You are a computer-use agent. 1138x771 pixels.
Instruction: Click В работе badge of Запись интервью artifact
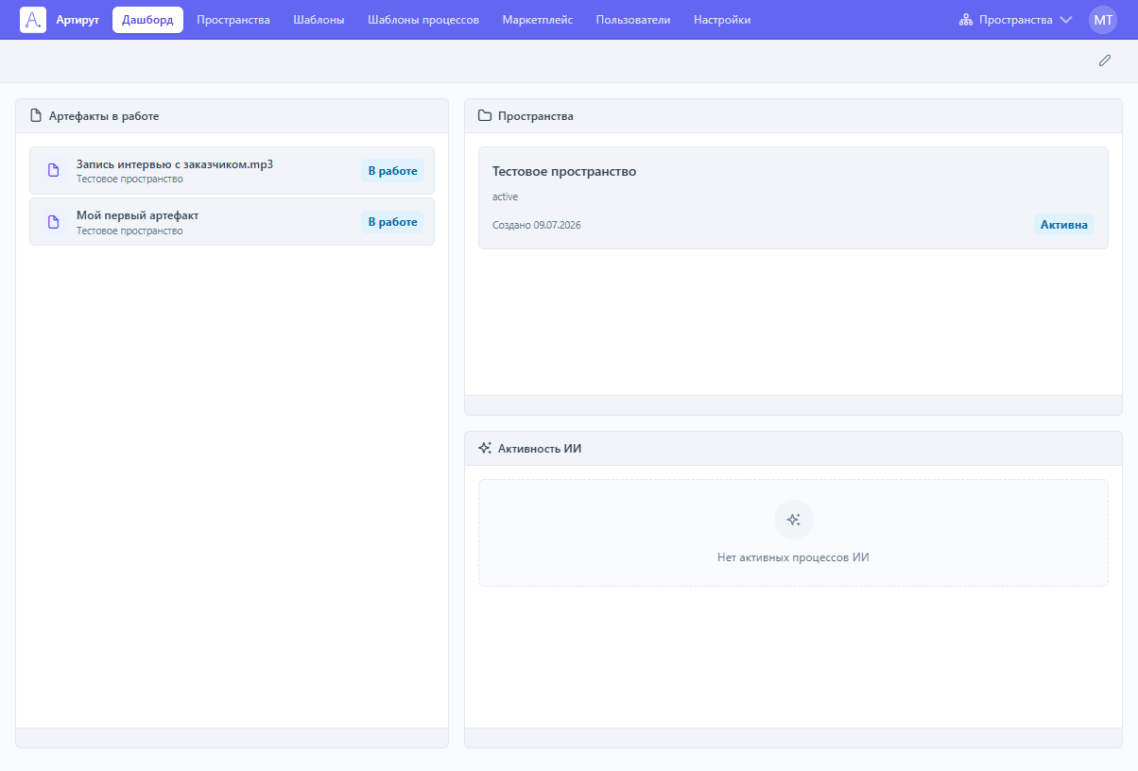pos(392,171)
